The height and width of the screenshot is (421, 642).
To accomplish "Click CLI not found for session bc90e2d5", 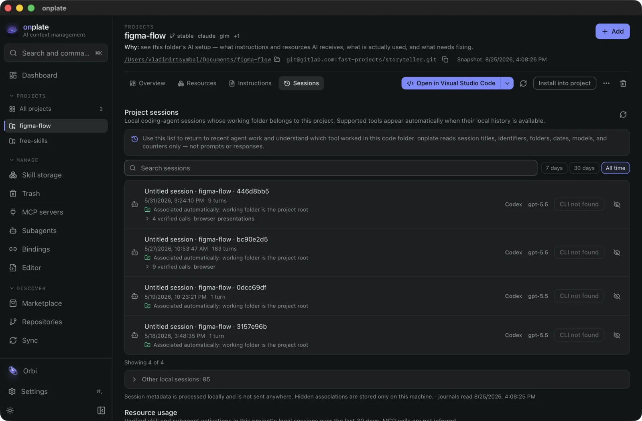I will tap(579, 253).
